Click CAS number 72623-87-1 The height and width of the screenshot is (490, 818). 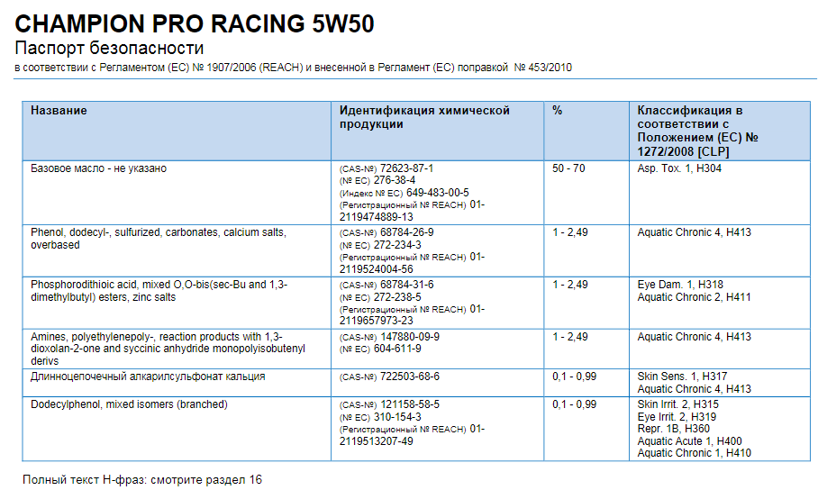(x=406, y=168)
